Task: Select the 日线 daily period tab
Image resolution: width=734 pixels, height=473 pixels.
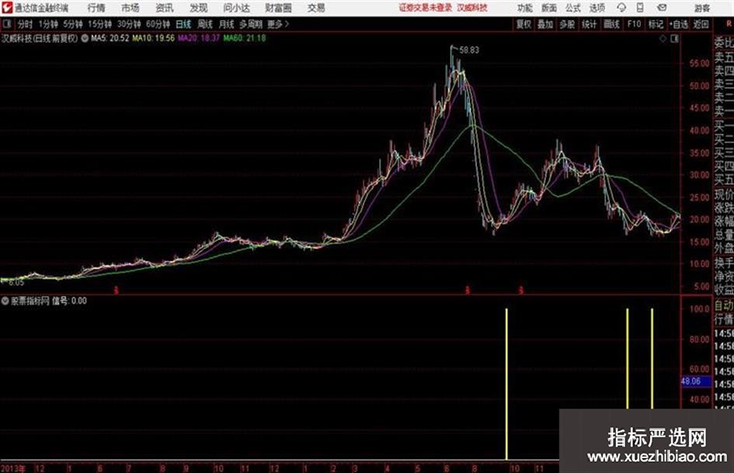Action: [x=183, y=24]
